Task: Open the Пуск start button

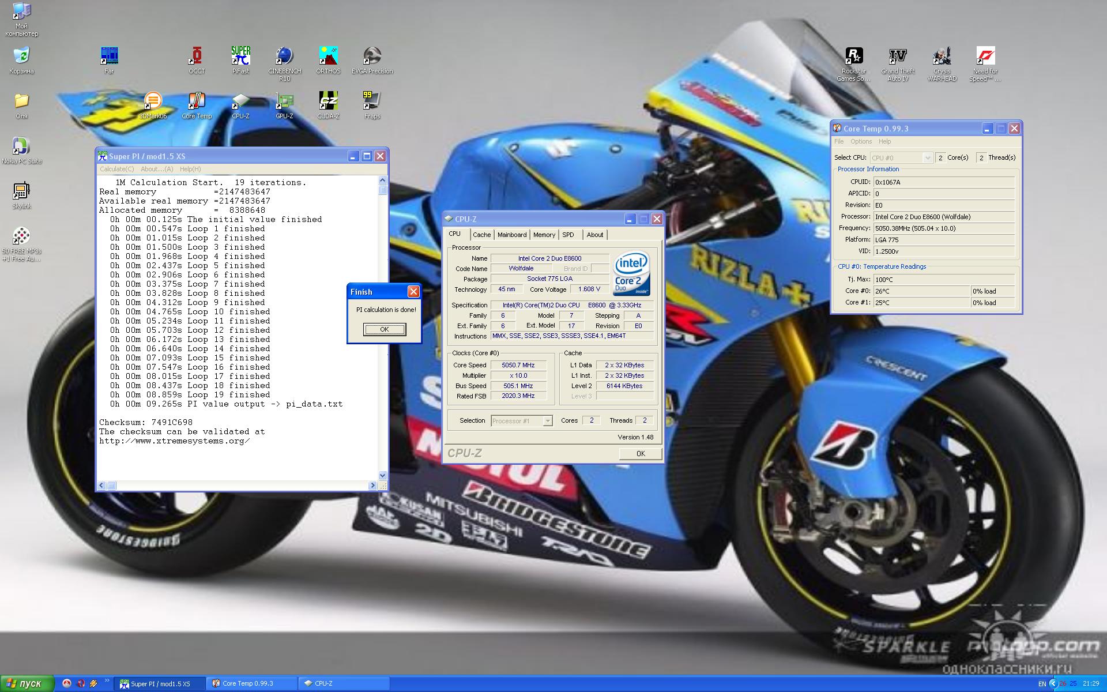Action: 27,684
